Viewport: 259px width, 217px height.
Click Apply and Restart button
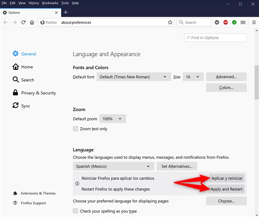[x=226, y=189]
